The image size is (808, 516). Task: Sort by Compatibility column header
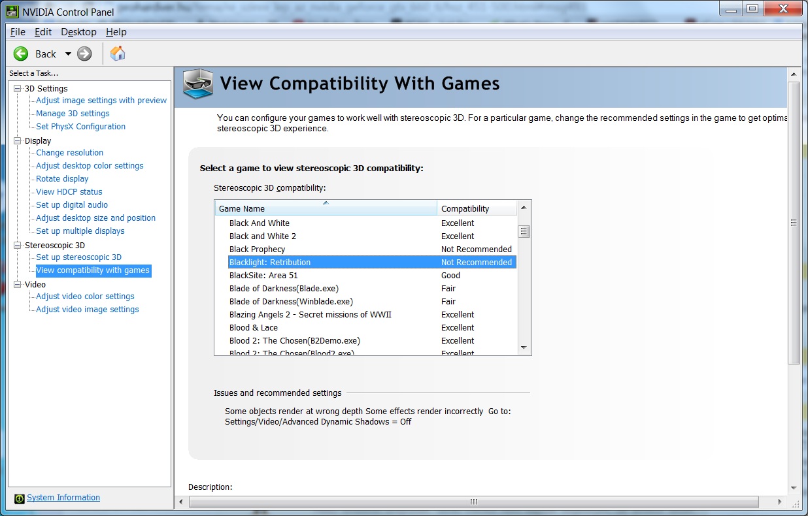point(477,208)
